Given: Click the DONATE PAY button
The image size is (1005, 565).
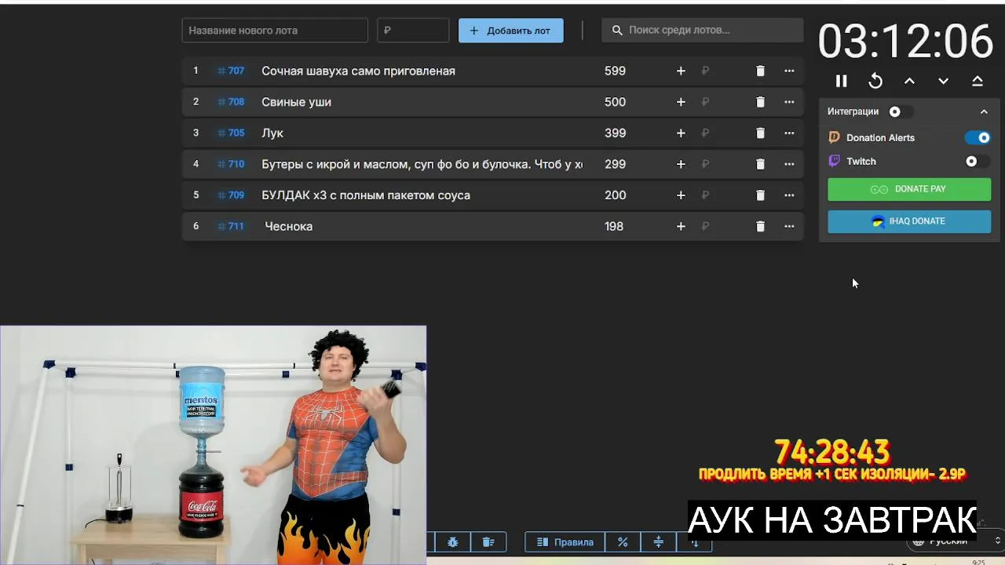Looking at the screenshot, I should click(909, 189).
